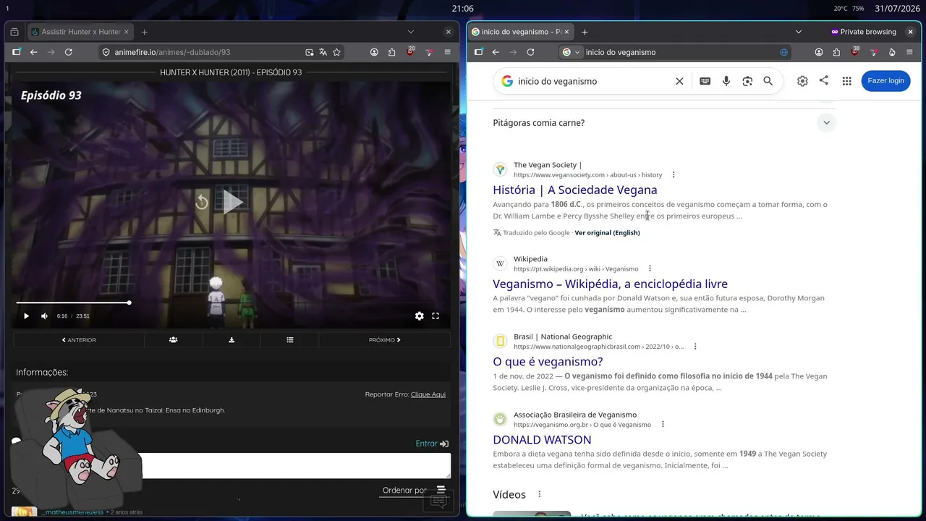Click 'Ver original (English)' link
The width and height of the screenshot is (926, 521).
click(607, 233)
